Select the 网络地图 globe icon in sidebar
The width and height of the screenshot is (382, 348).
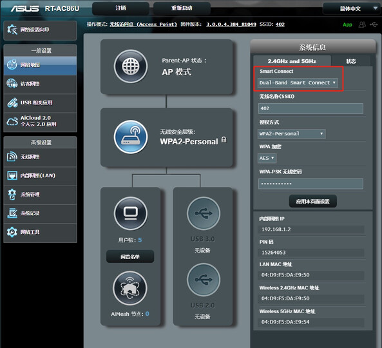coord(12,65)
